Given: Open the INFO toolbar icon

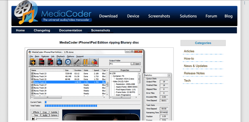Looking at the screenshot, I should 59,62.
